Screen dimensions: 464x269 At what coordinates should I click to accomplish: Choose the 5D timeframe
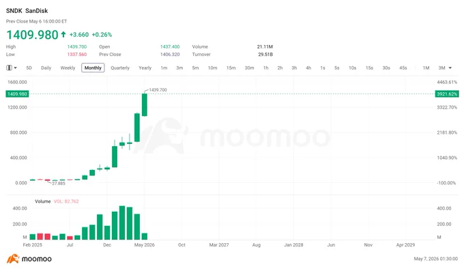29,68
